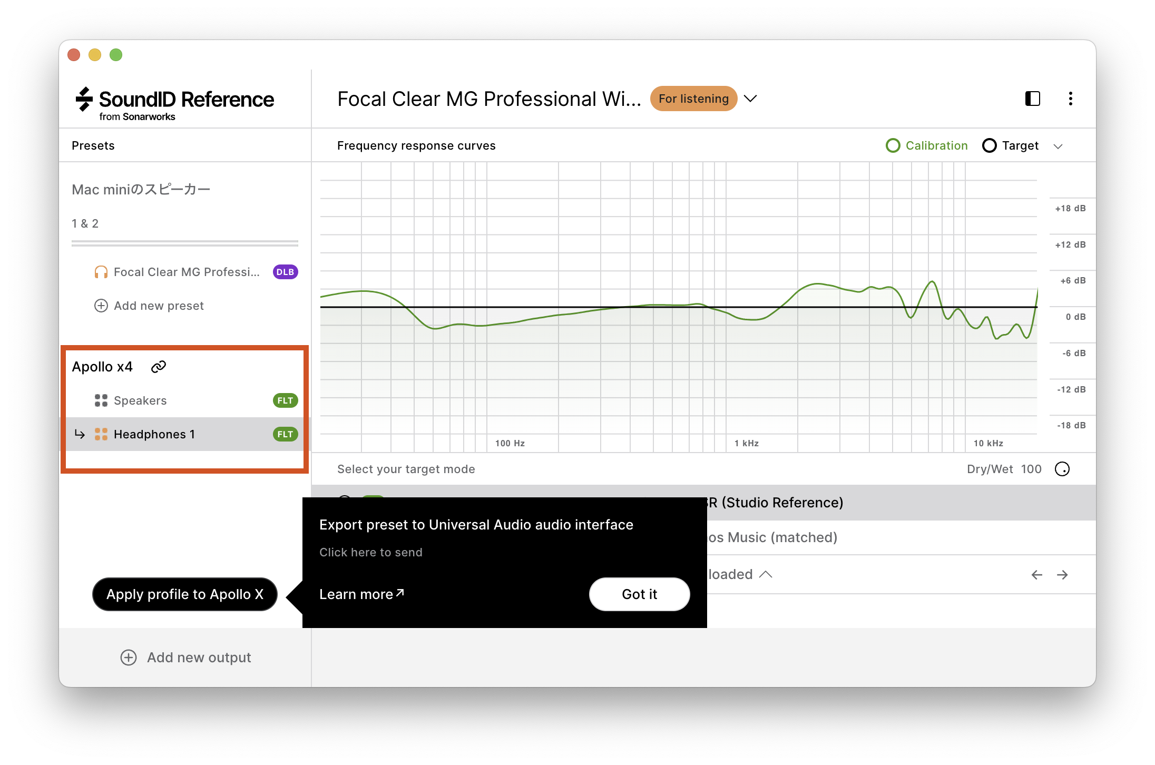
Task: Go to next item with right arrow
Action: 1062,575
